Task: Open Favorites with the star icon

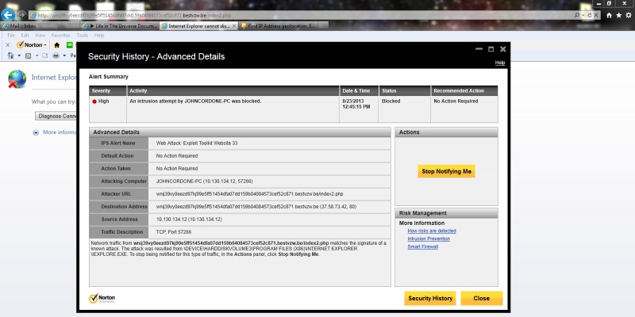Action: (619, 15)
